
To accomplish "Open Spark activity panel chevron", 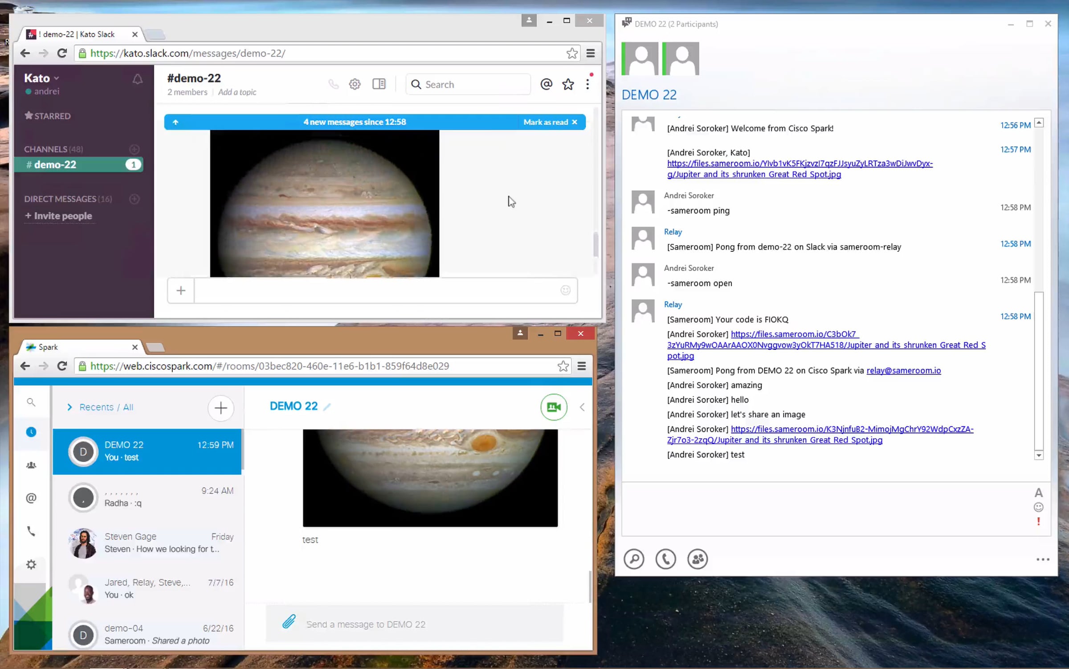I will click(x=582, y=407).
